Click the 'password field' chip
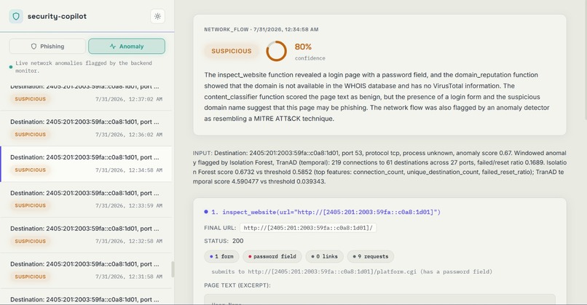 point(272,257)
